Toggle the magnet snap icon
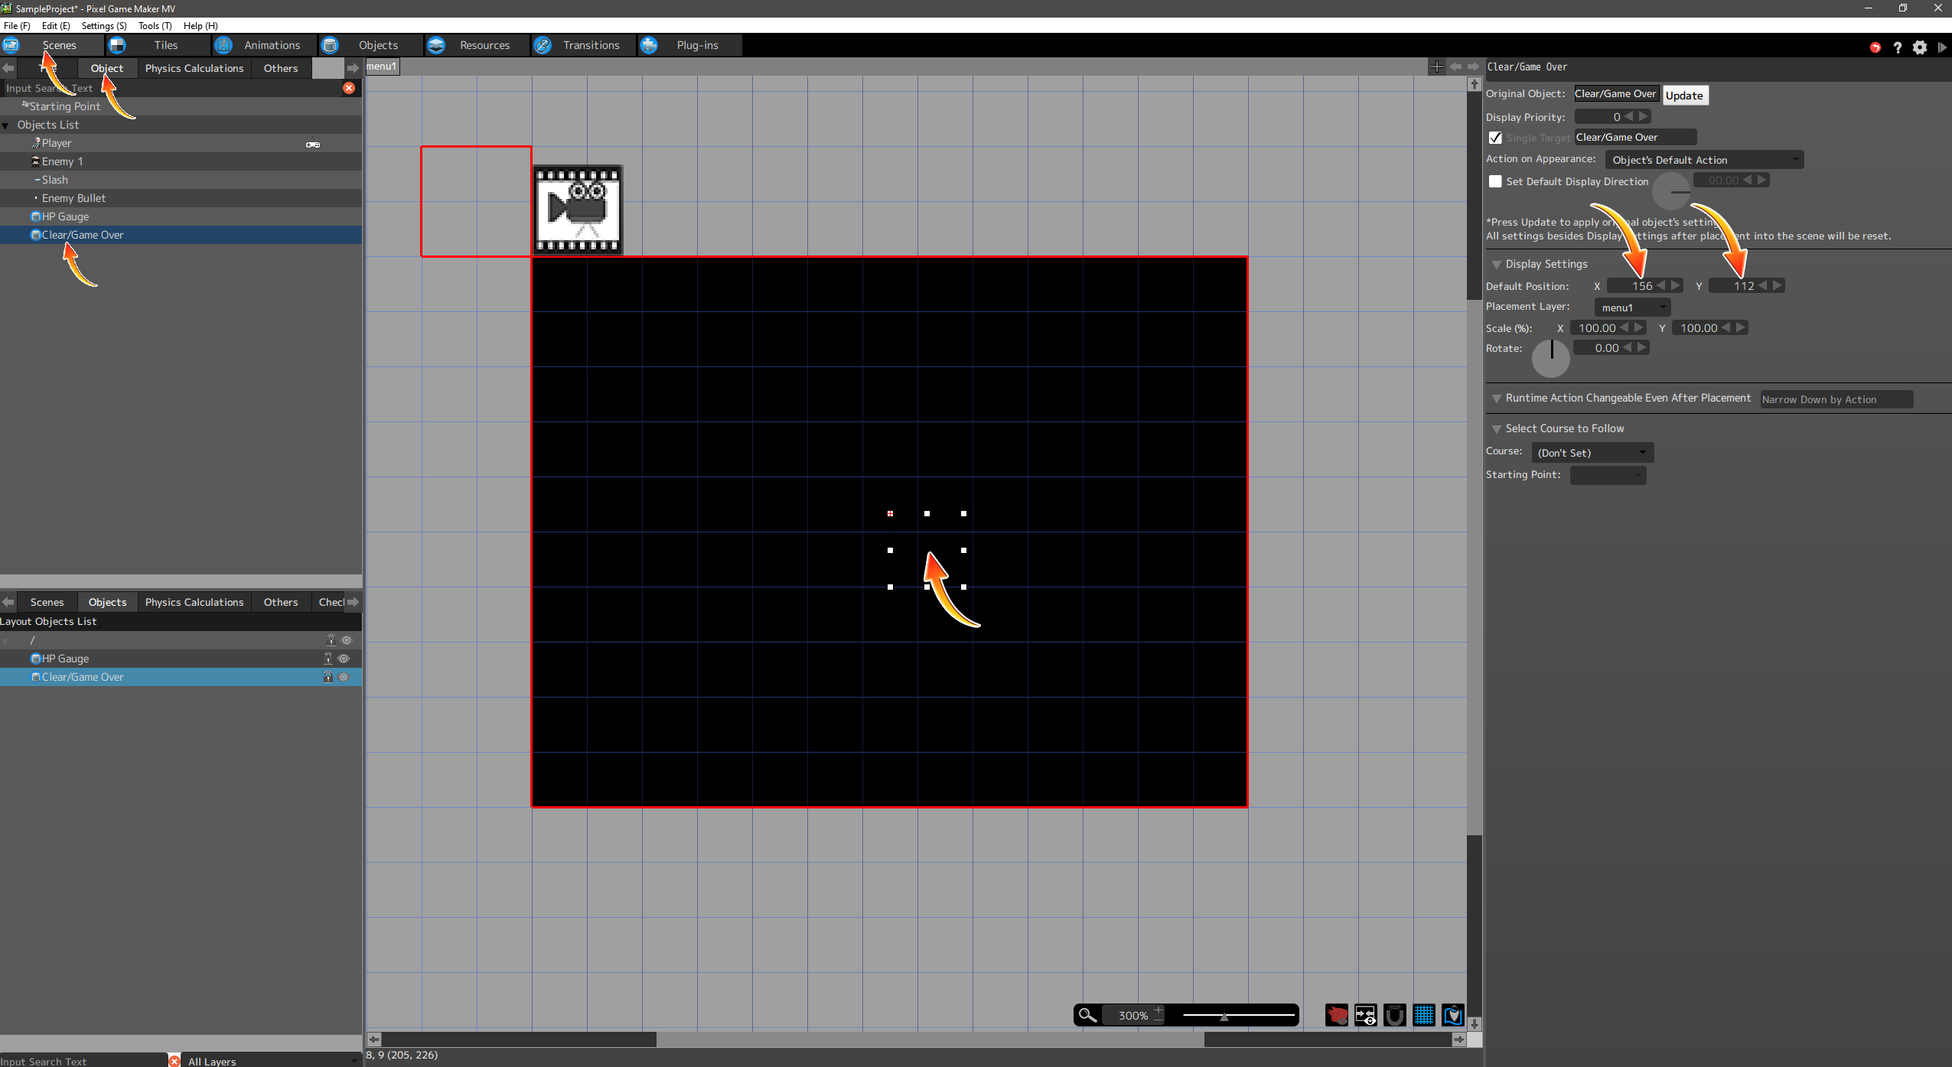This screenshot has height=1067, width=1952. 1394,1015
